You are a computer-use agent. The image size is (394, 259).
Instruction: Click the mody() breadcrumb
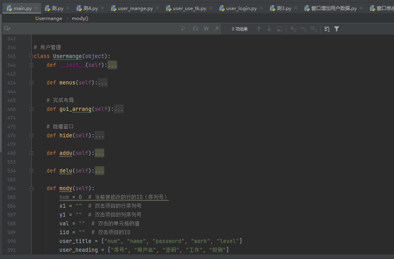point(80,18)
